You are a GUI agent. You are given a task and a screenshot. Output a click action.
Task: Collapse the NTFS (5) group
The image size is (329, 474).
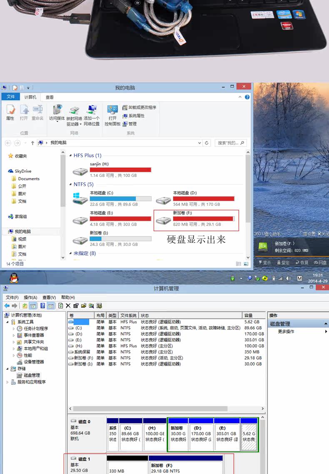click(x=70, y=184)
